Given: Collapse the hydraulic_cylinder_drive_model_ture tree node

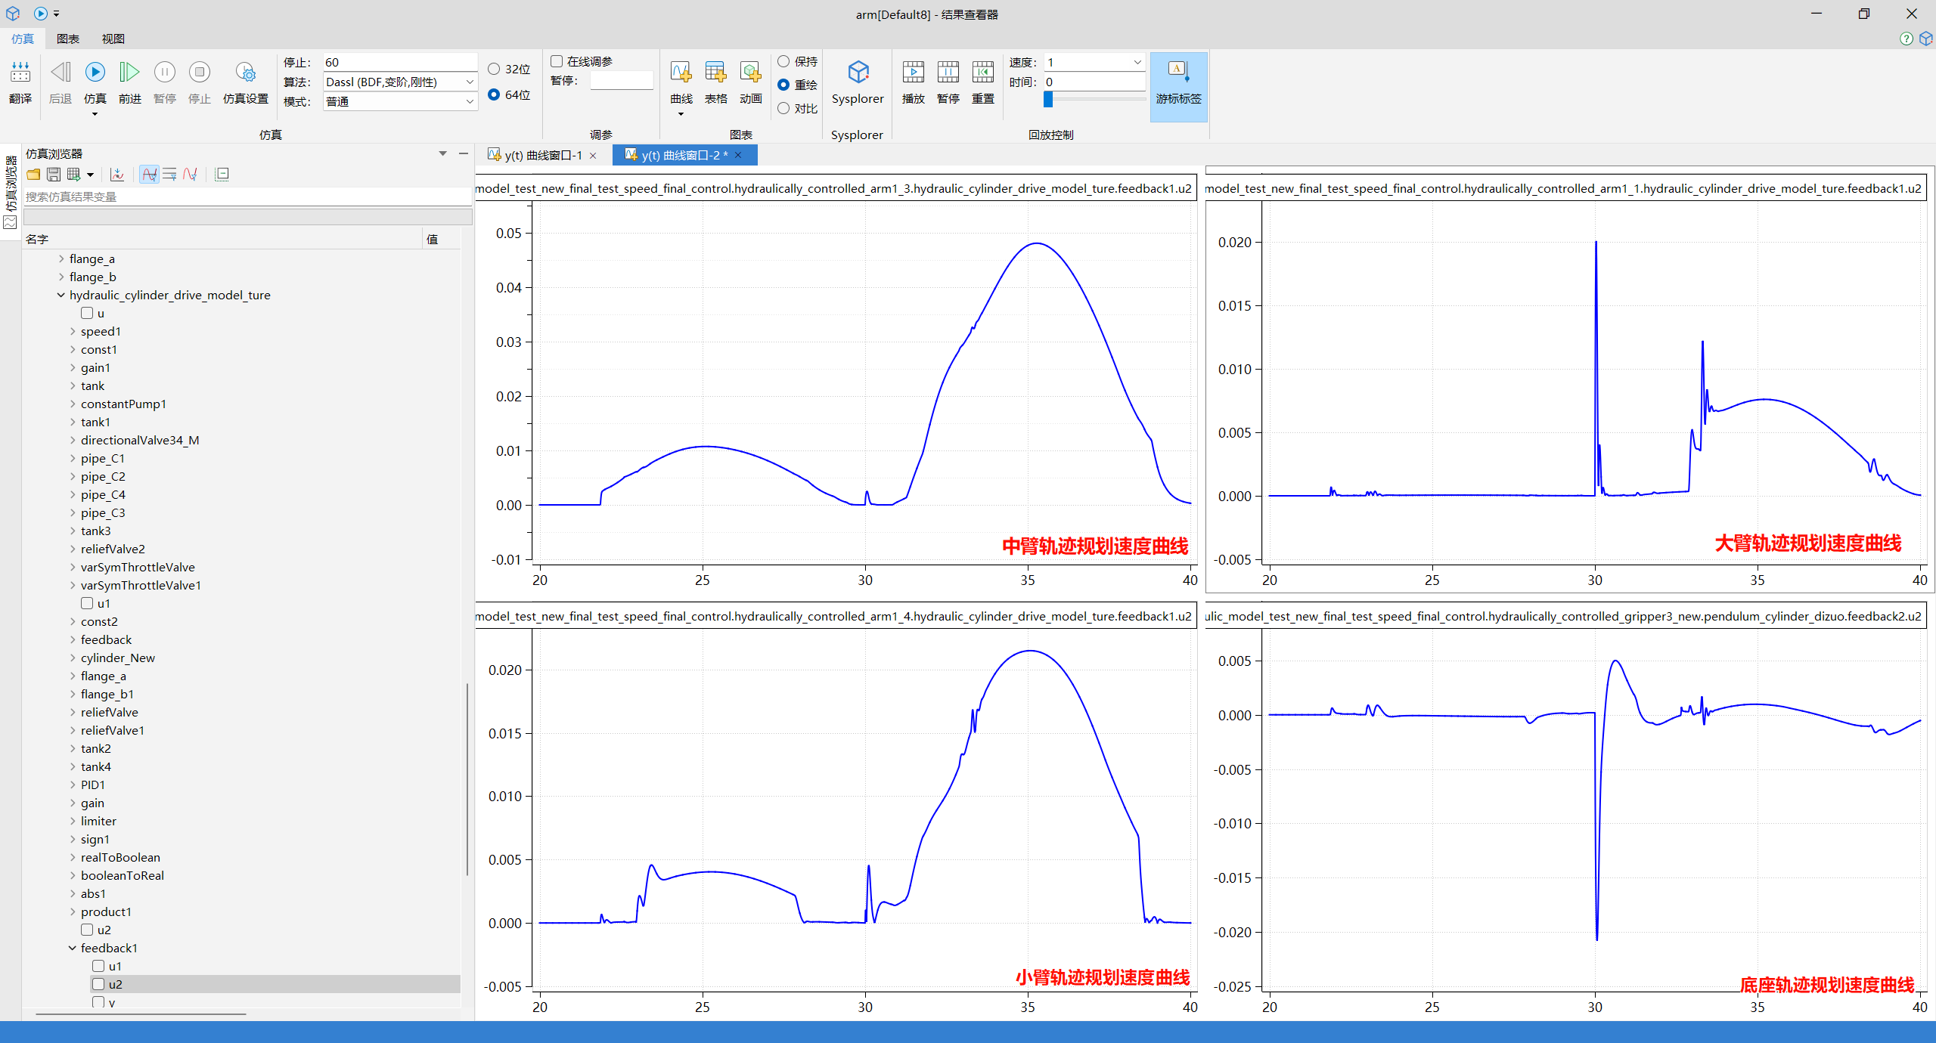Looking at the screenshot, I should point(61,295).
